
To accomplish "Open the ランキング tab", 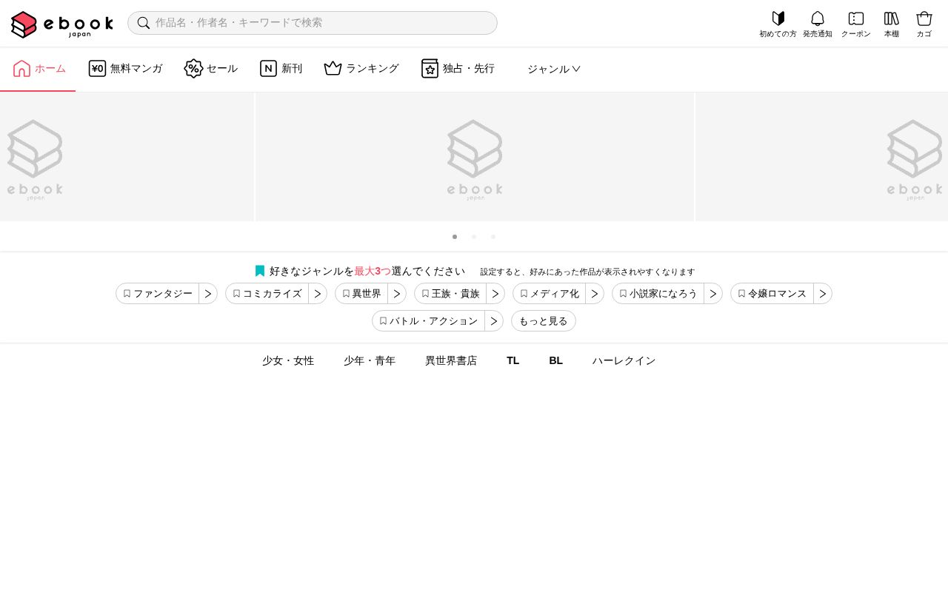I will [x=361, y=69].
